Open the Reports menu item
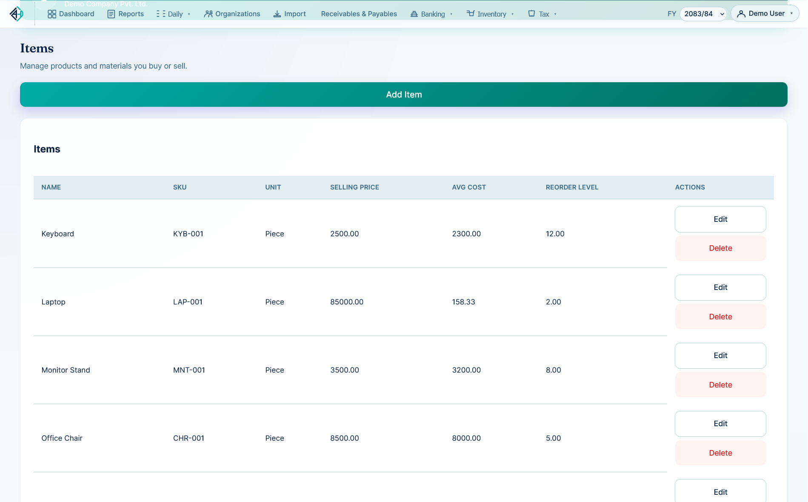Image resolution: width=808 pixels, height=502 pixels. 126,14
